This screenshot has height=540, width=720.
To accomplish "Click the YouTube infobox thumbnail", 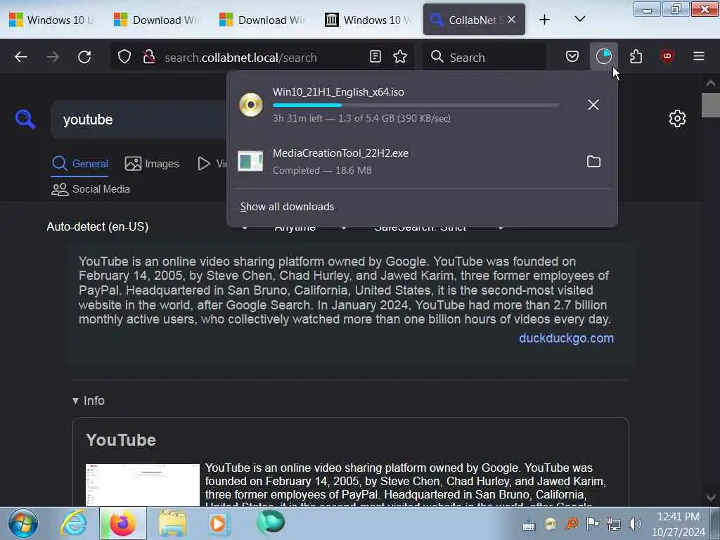I will [143, 485].
